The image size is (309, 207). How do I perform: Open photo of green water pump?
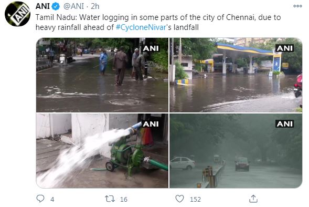102,151
